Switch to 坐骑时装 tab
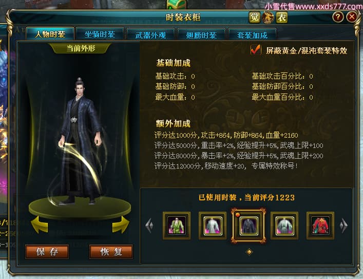The height and width of the screenshot is (279, 363). (x=100, y=34)
